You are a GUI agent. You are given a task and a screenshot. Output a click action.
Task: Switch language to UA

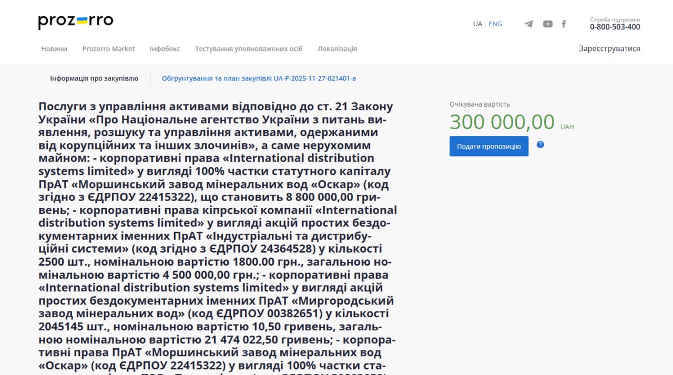(x=477, y=24)
